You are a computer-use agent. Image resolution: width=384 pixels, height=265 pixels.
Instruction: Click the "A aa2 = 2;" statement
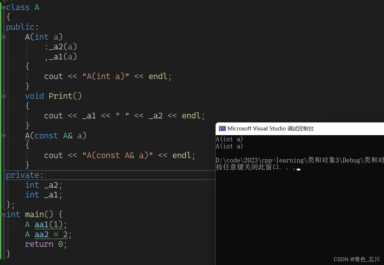(48, 234)
